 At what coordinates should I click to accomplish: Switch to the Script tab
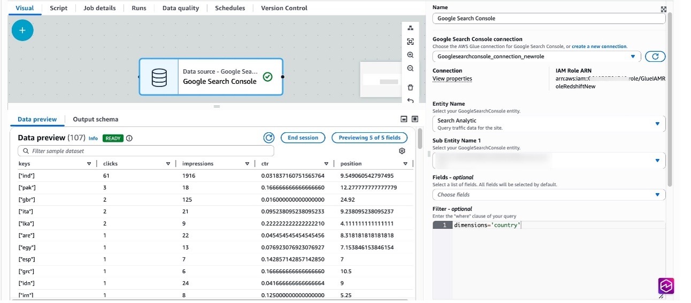59,8
